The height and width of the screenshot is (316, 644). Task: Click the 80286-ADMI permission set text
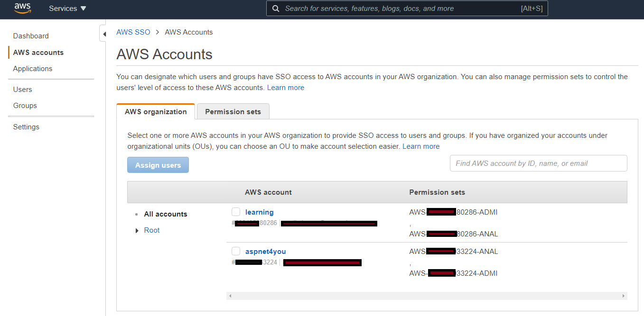click(453, 212)
